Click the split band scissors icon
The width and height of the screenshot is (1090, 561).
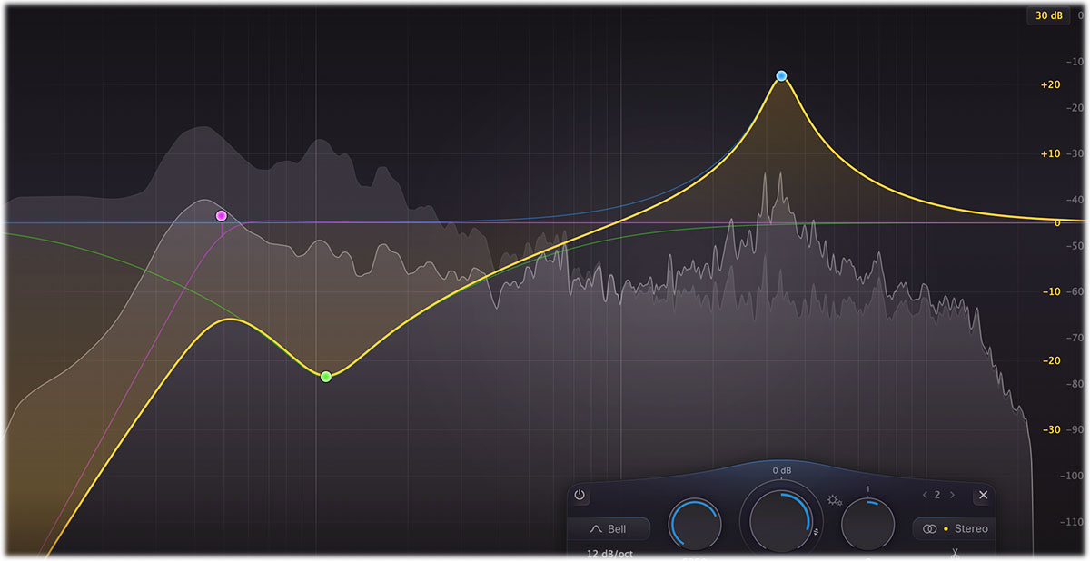(955, 554)
